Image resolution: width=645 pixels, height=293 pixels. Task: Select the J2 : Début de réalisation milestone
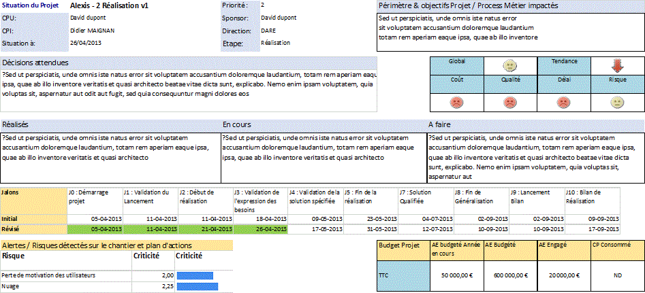coord(206,201)
